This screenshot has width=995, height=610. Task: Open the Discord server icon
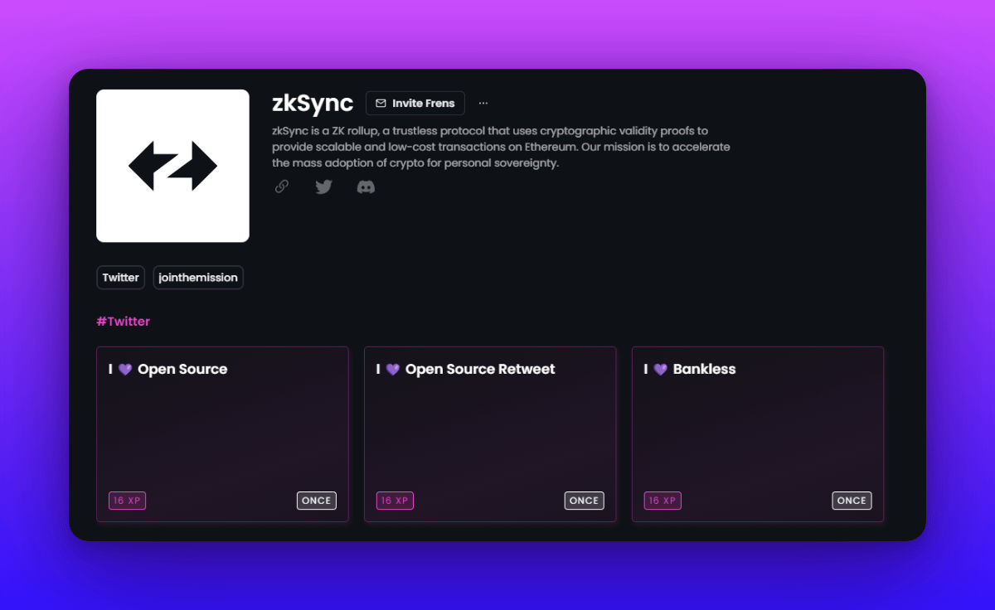point(366,186)
